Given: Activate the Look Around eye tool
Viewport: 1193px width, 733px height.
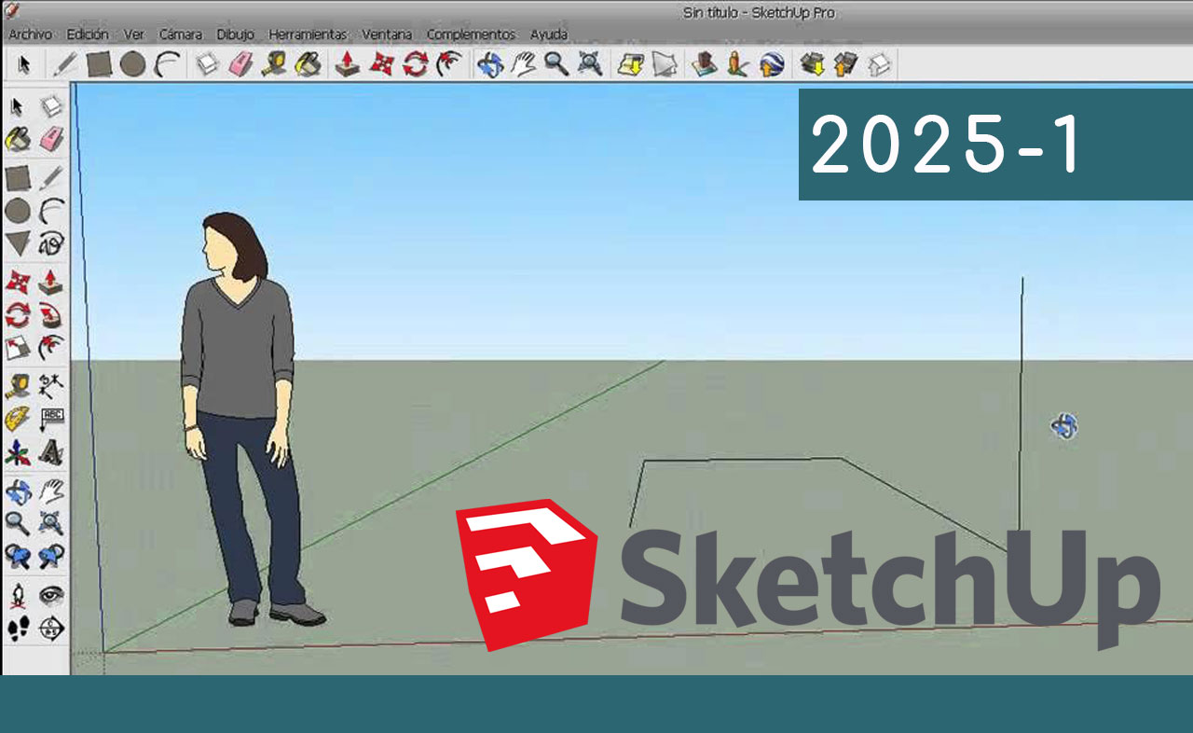Looking at the screenshot, I should (x=52, y=594).
